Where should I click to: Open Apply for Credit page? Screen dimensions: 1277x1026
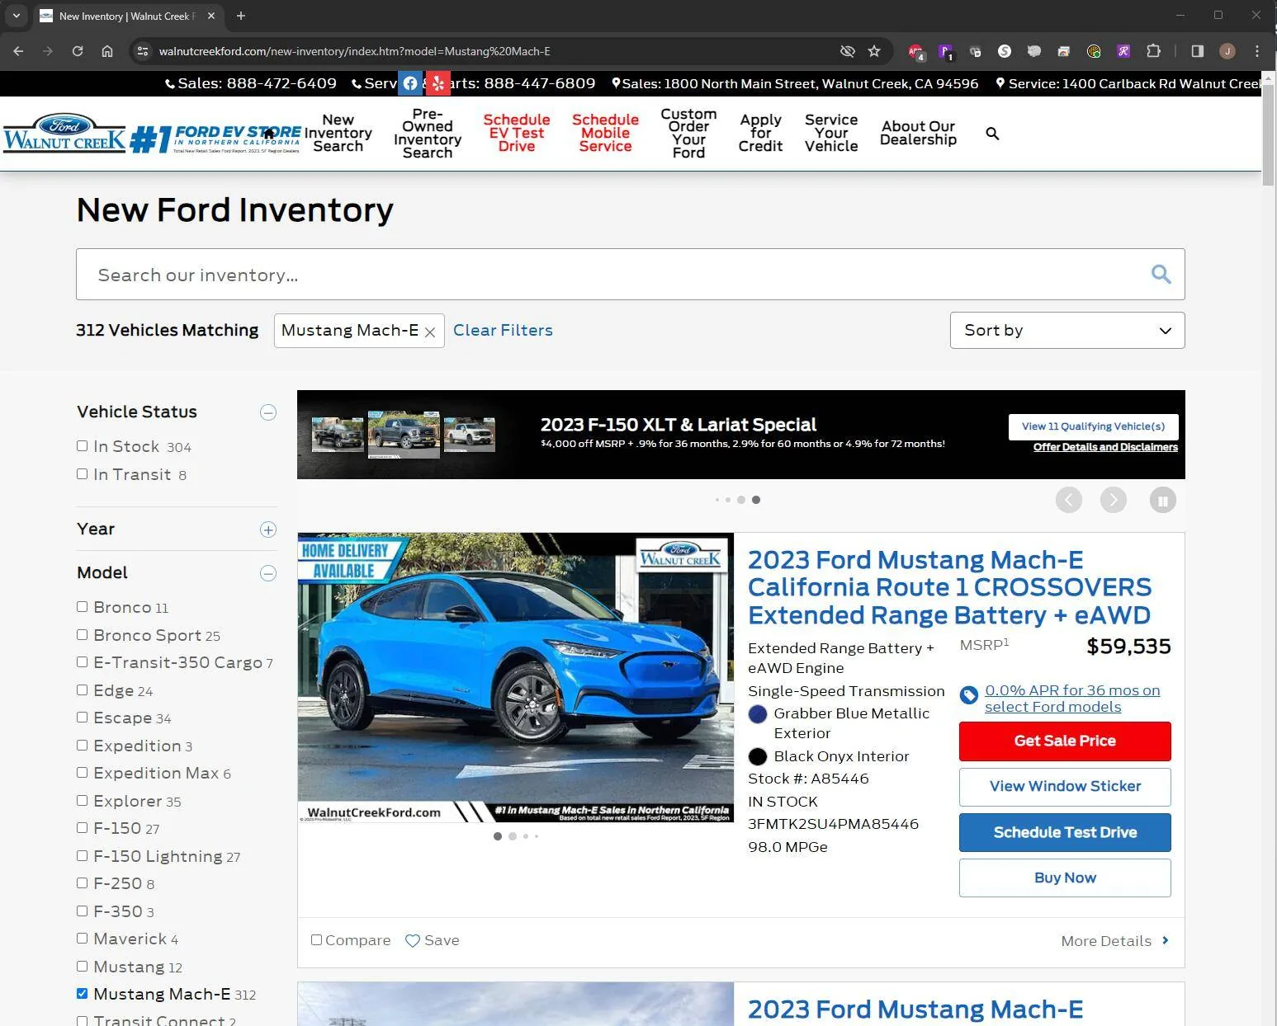[760, 133]
